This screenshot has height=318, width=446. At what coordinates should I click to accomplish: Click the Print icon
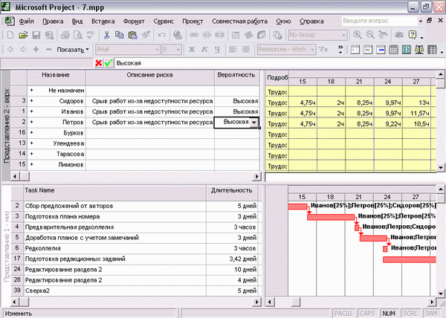click(x=65, y=35)
